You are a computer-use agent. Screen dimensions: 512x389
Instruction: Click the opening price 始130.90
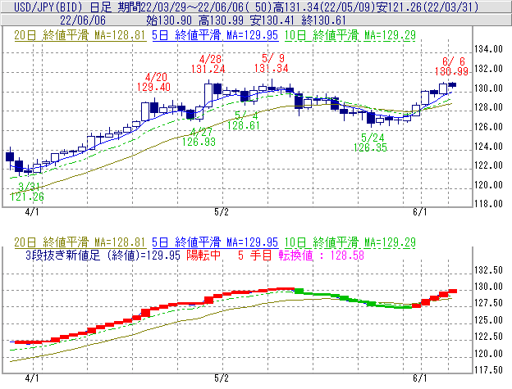click(x=169, y=20)
